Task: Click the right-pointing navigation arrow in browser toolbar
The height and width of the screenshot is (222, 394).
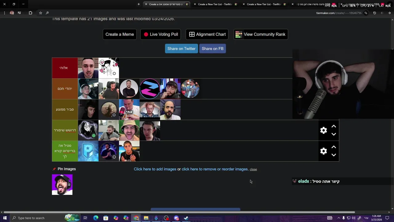Action: [x=389, y=13]
